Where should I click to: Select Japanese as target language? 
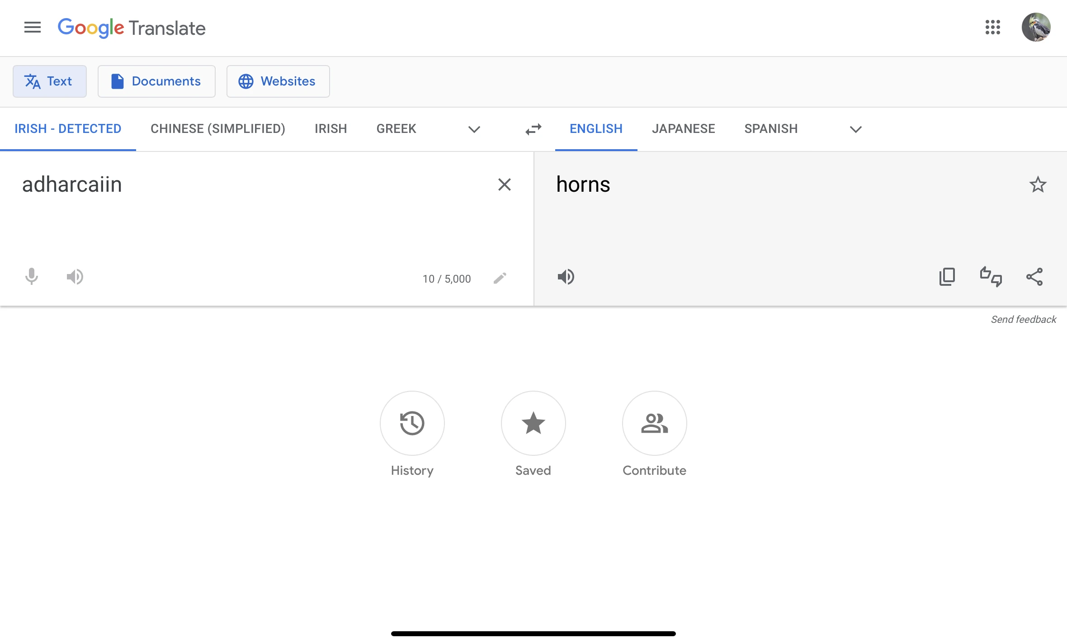pos(683,128)
